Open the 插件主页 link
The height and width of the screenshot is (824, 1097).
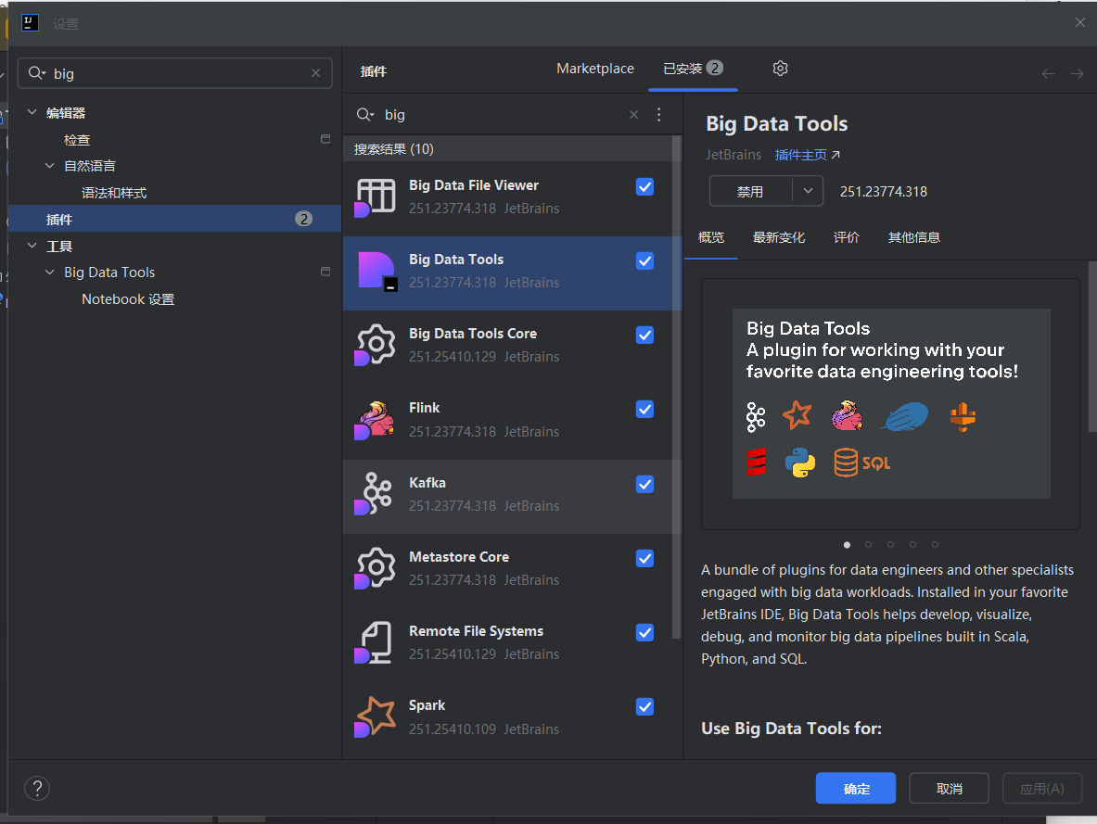[x=808, y=155]
